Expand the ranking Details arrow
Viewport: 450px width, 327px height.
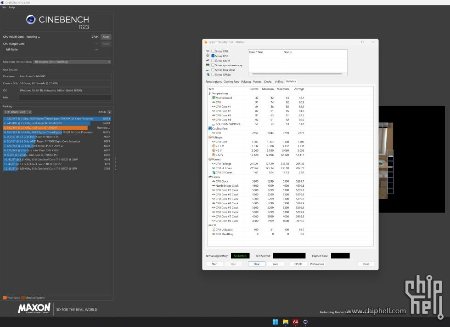pyautogui.click(x=109, y=112)
